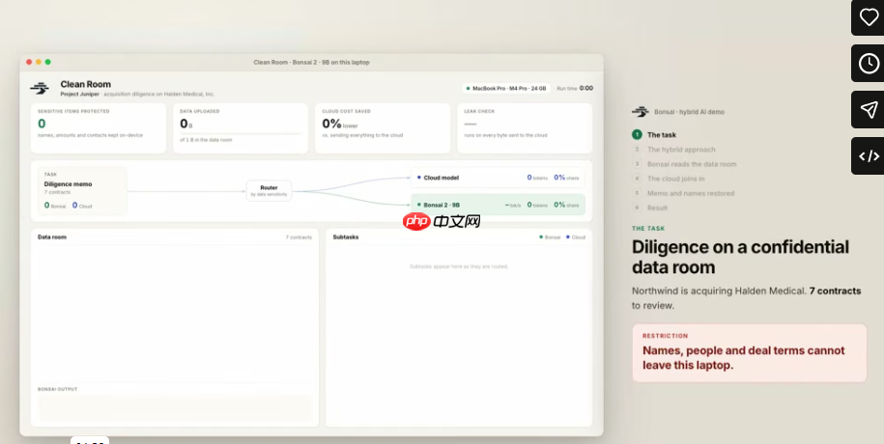Click the code embed icon
Image resolution: width=884 pixels, height=444 pixels.
869,156
